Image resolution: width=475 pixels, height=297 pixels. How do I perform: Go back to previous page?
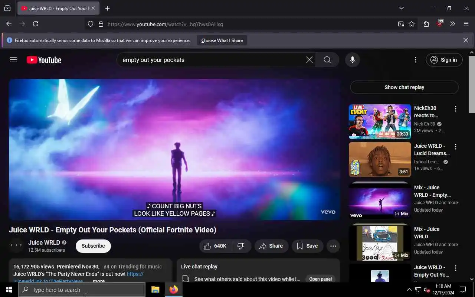(x=9, y=24)
